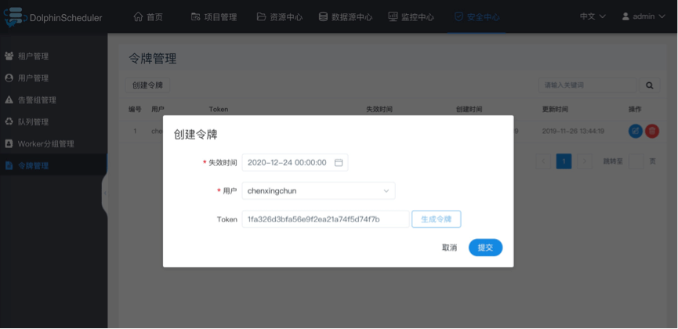Click the 失效时间 date input field
Image resolution: width=678 pixels, height=329 pixels.
click(x=287, y=163)
